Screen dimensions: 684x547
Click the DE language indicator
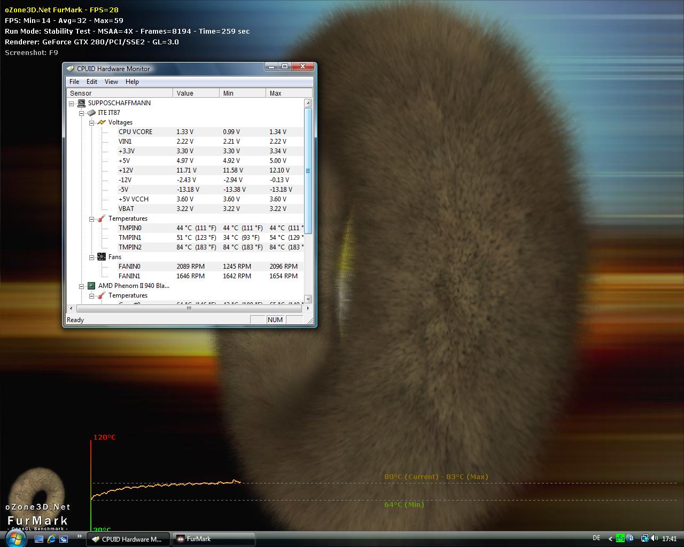click(x=596, y=538)
